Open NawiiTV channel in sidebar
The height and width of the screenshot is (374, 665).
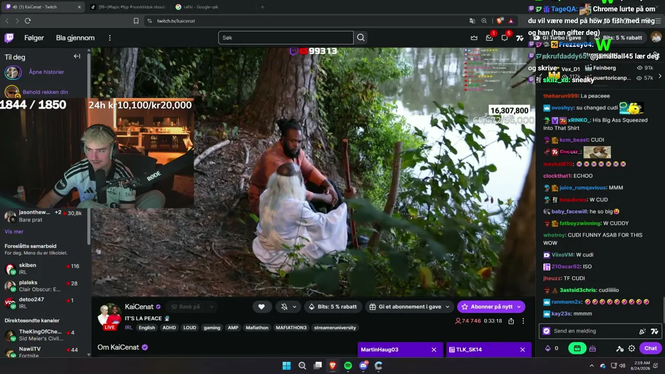(45, 352)
